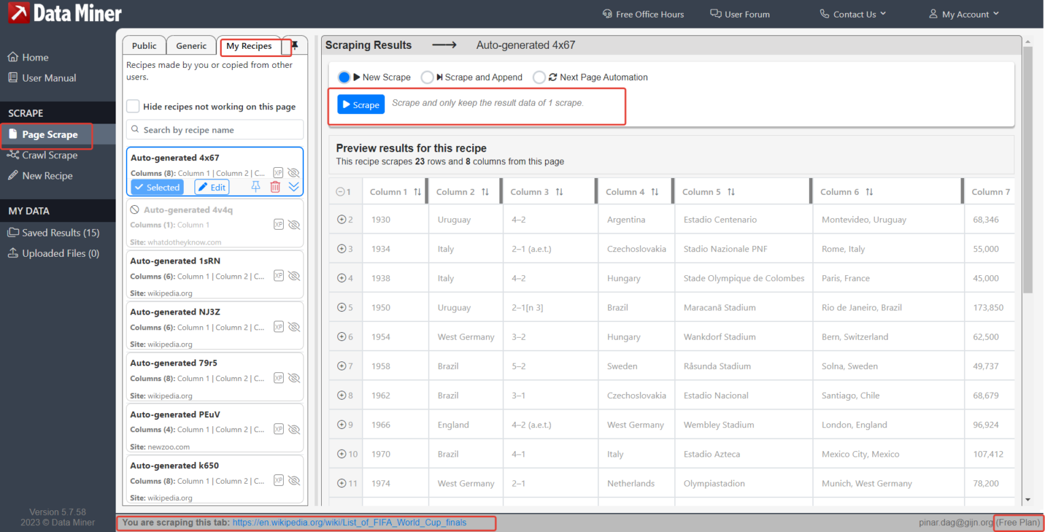Screen dimensions: 1045x532
Task: Click the Search by recipe name field
Action: point(214,129)
